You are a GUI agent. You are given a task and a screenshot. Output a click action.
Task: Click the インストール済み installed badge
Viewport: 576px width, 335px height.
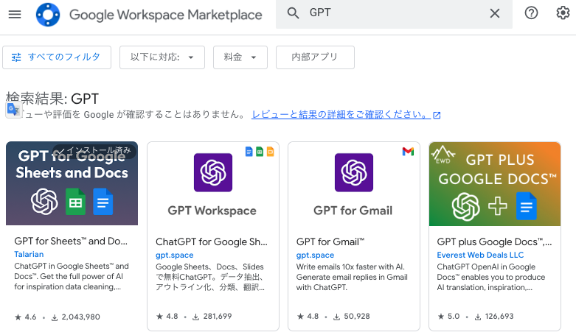click(95, 150)
